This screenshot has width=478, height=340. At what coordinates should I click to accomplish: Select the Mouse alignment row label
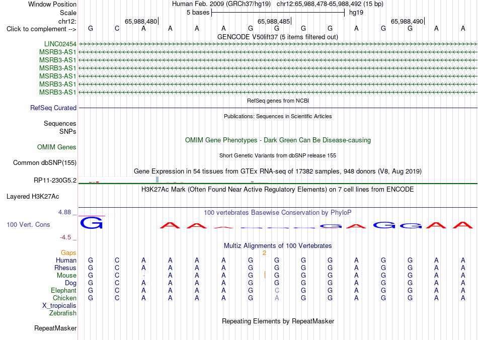click(x=66, y=276)
